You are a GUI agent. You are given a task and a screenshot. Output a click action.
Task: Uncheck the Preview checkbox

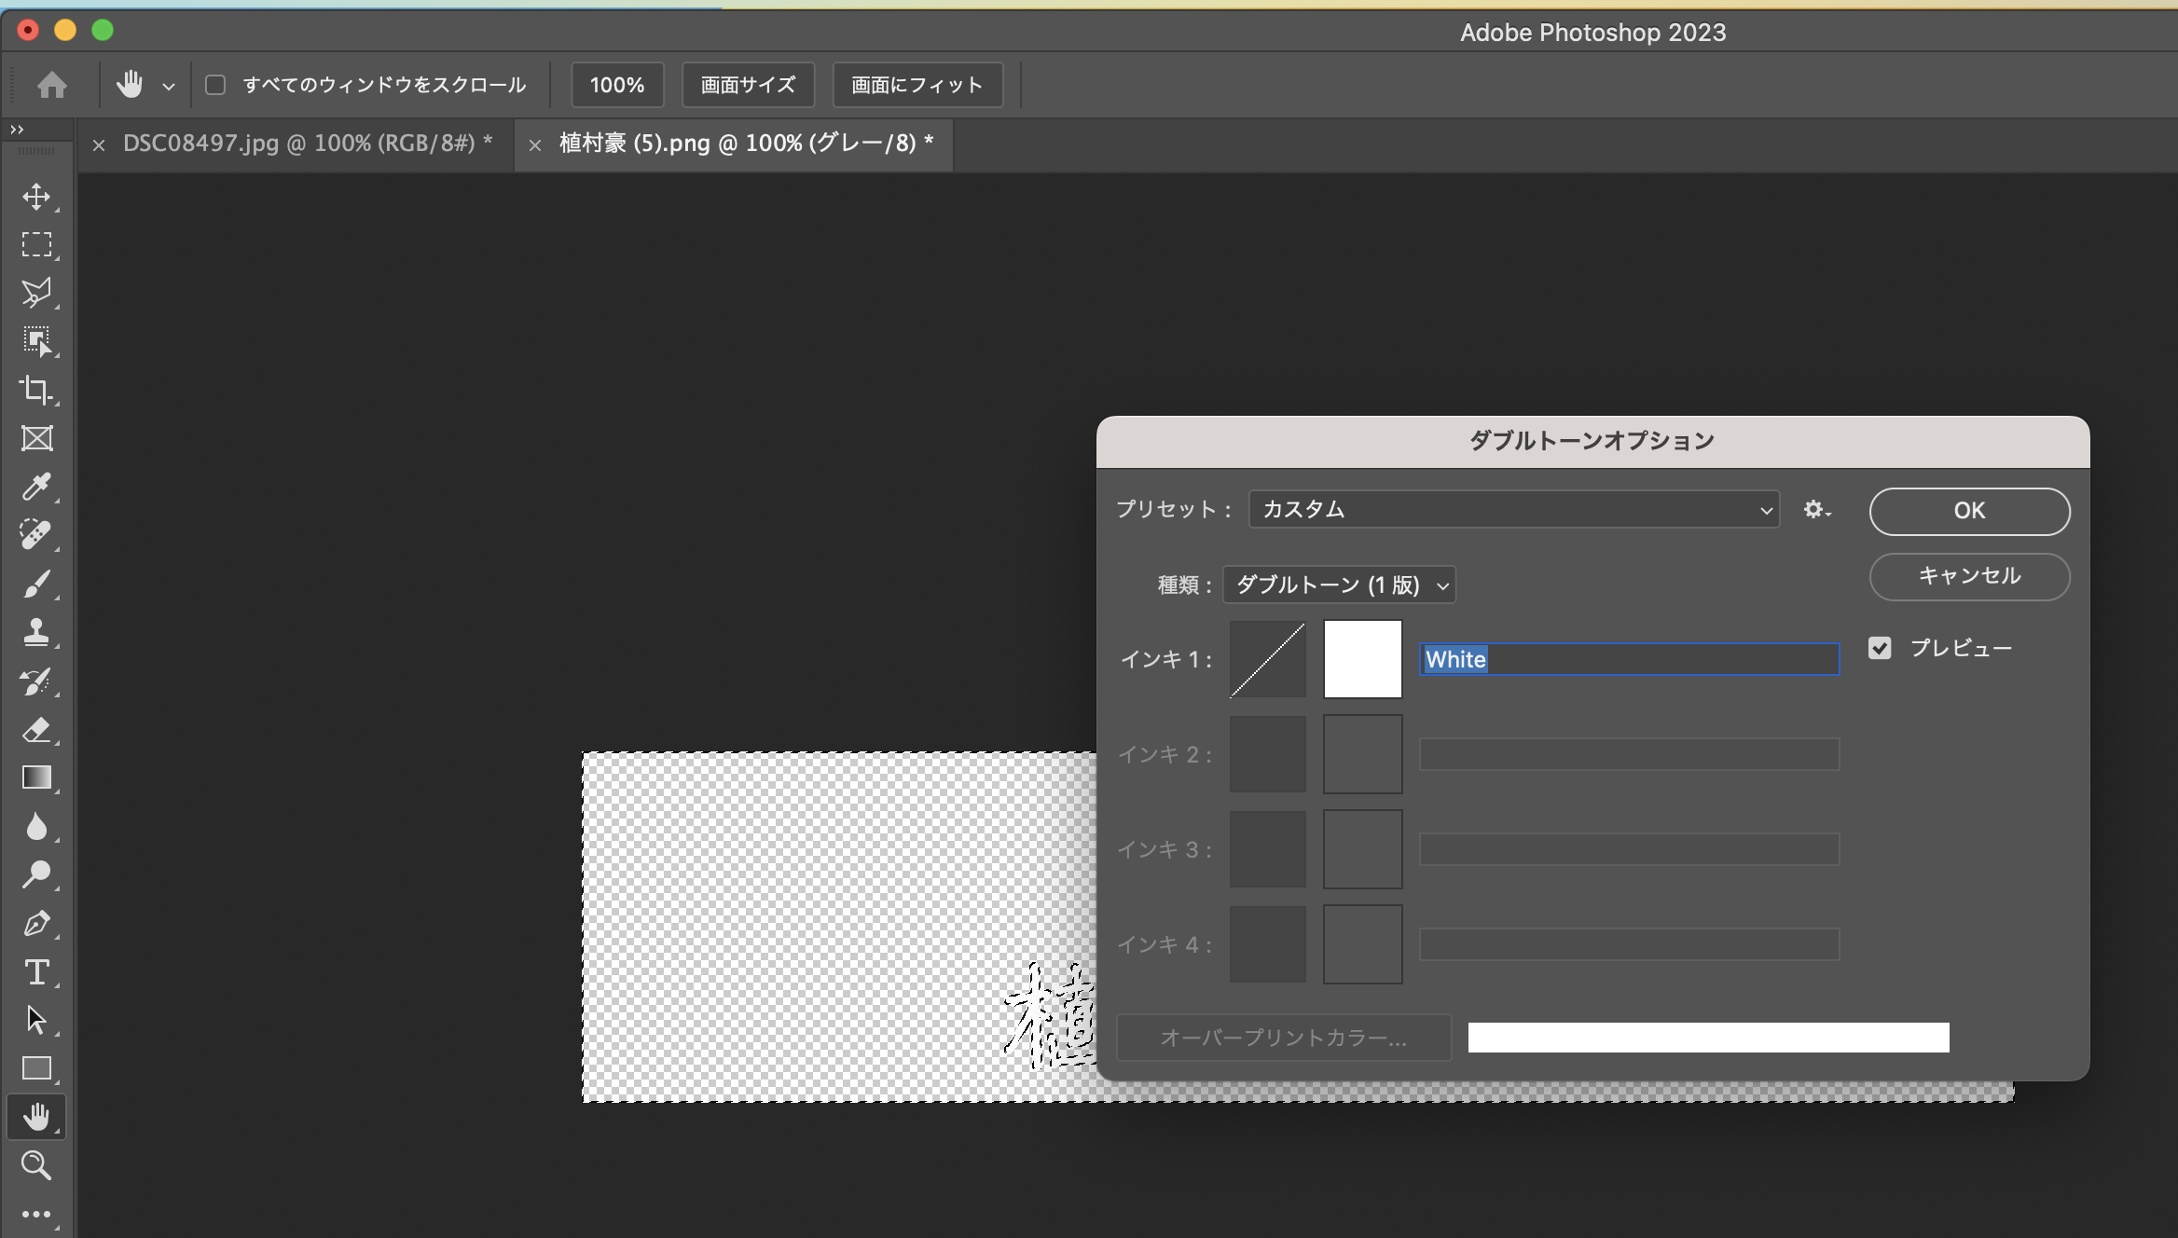click(1880, 648)
